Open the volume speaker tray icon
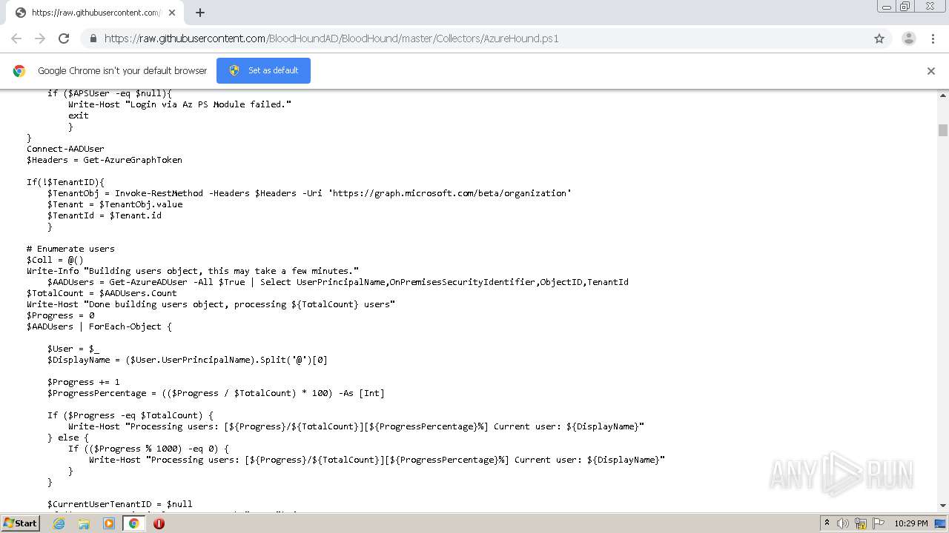 point(843,523)
